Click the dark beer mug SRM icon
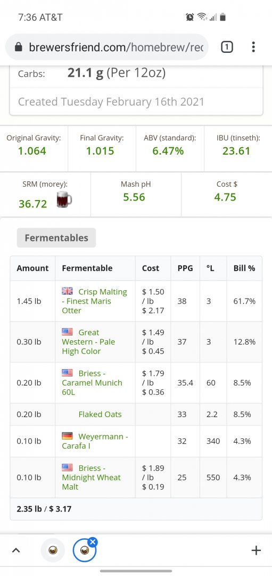 coord(64,200)
